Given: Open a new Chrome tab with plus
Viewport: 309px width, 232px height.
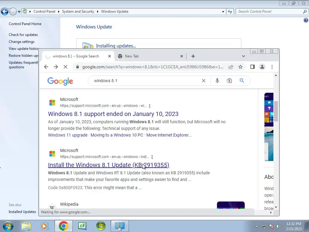Looking at the screenshot, I should coord(193,56).
